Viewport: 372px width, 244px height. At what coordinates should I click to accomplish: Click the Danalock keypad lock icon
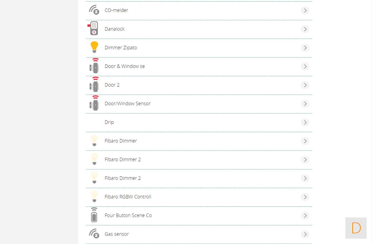[94, 29]
